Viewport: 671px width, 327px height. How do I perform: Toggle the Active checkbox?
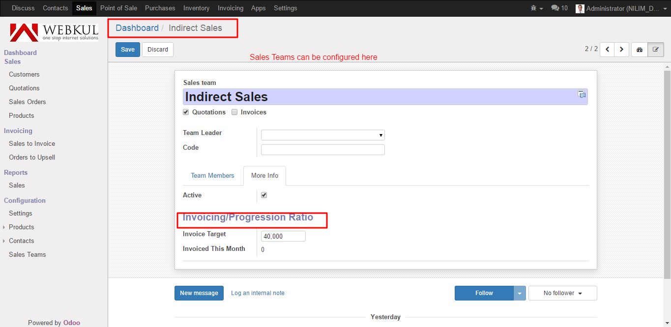point(264,195)
